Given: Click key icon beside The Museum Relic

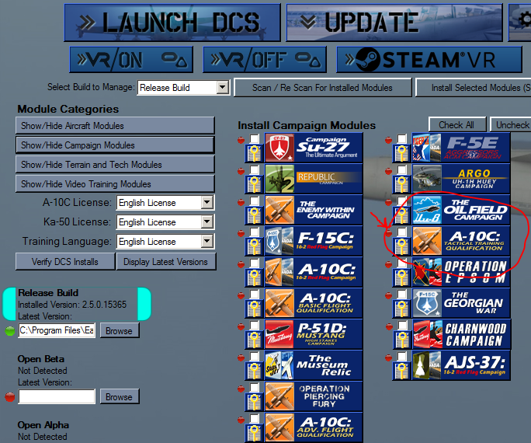Looking at the screenshot, I should 254,371.
